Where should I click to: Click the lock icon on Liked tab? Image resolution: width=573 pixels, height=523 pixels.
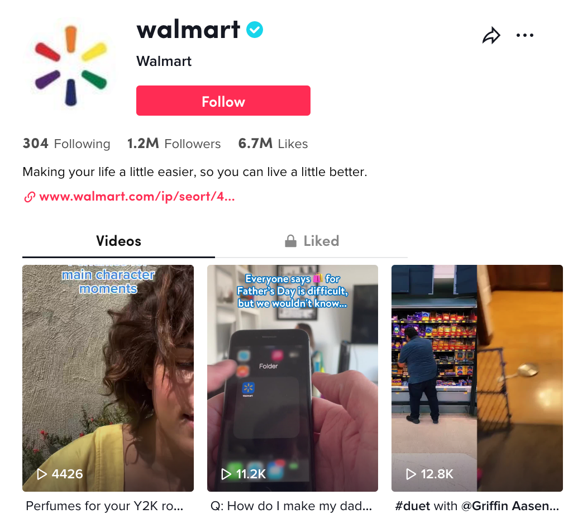tap(290, 241)
